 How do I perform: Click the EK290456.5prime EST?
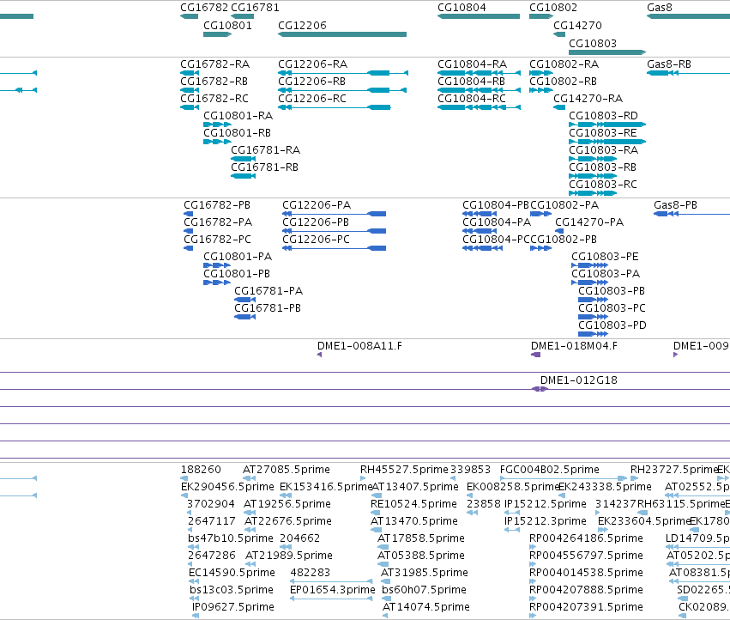click(183, 495)
